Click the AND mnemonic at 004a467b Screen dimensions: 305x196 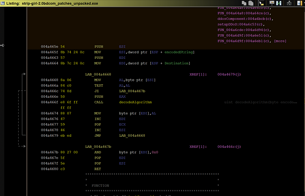(x=98, y=152)
